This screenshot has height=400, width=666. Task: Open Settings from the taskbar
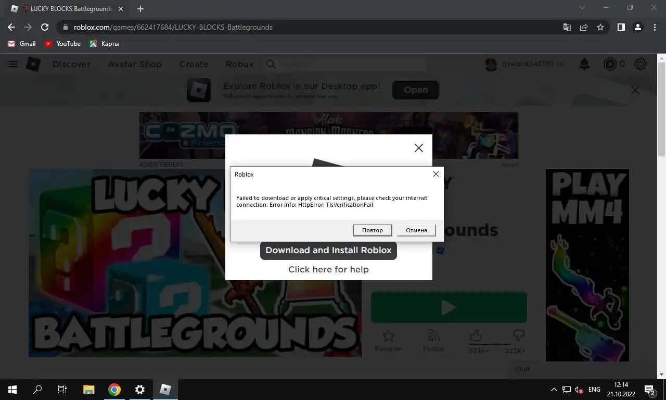coord(139,390)
